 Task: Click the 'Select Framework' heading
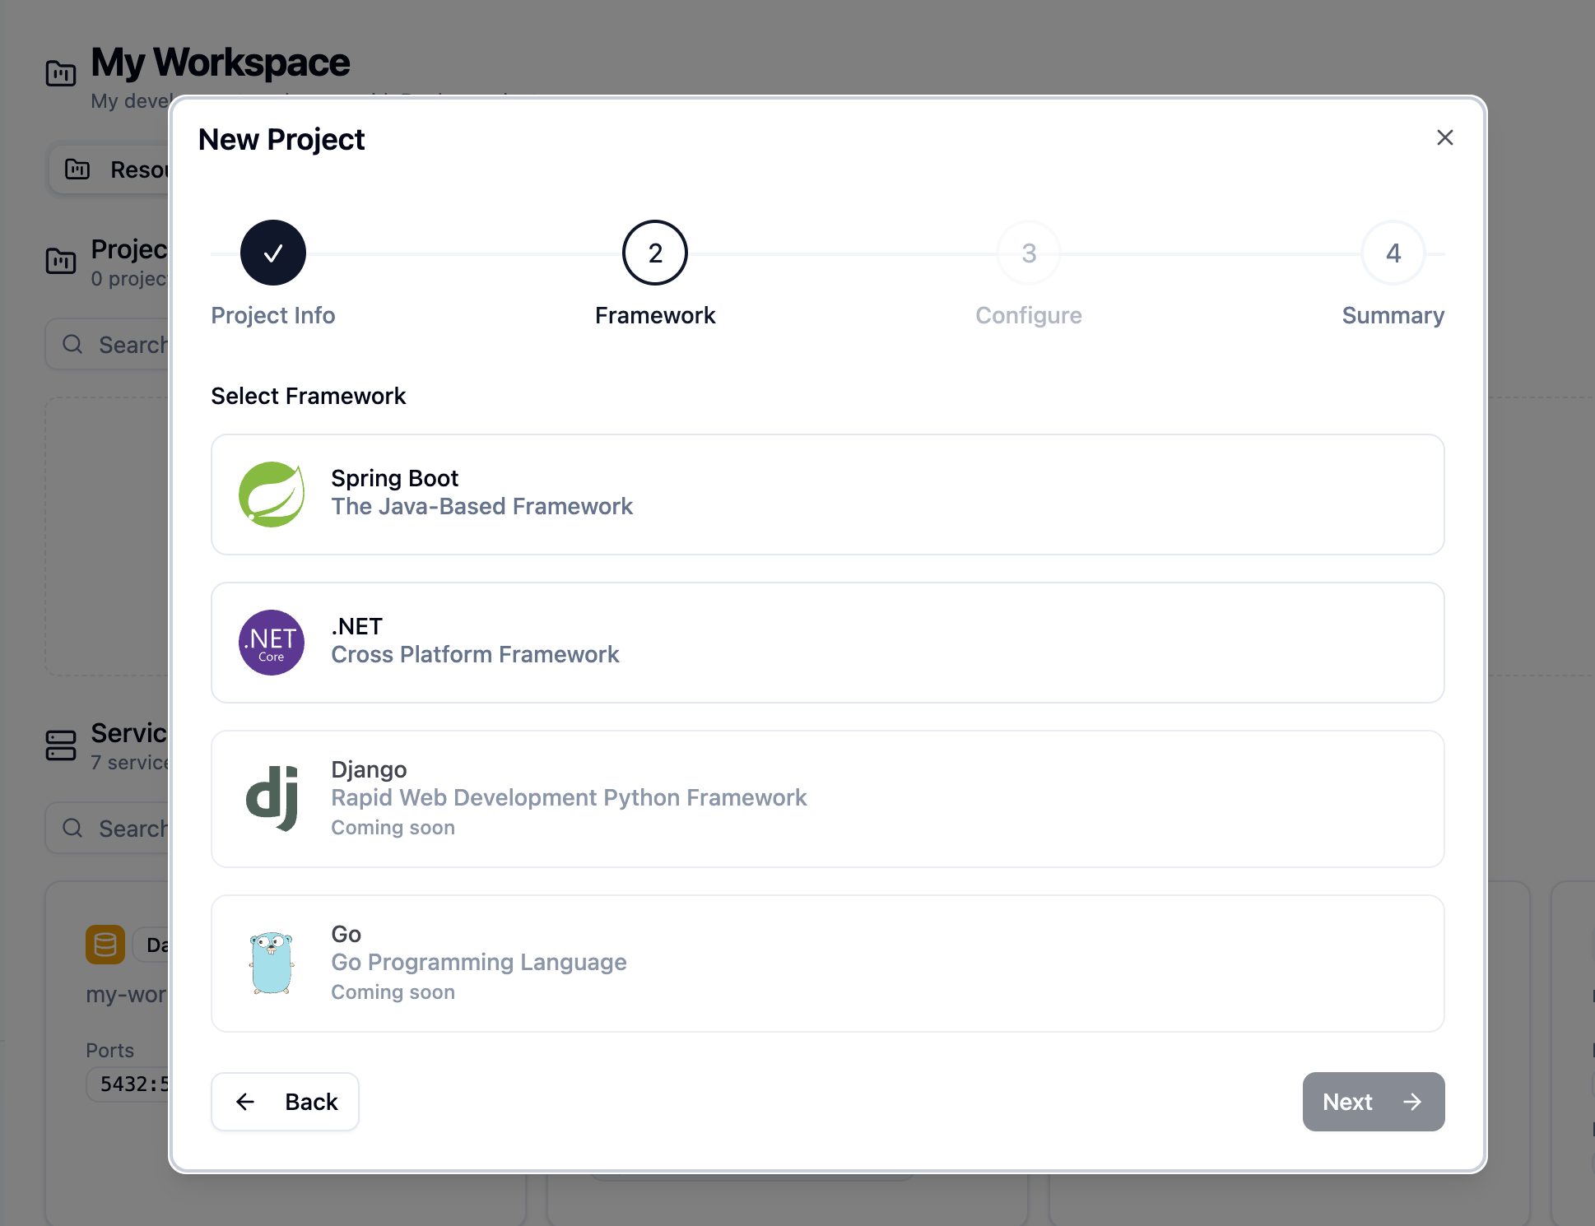coord(309,396)
